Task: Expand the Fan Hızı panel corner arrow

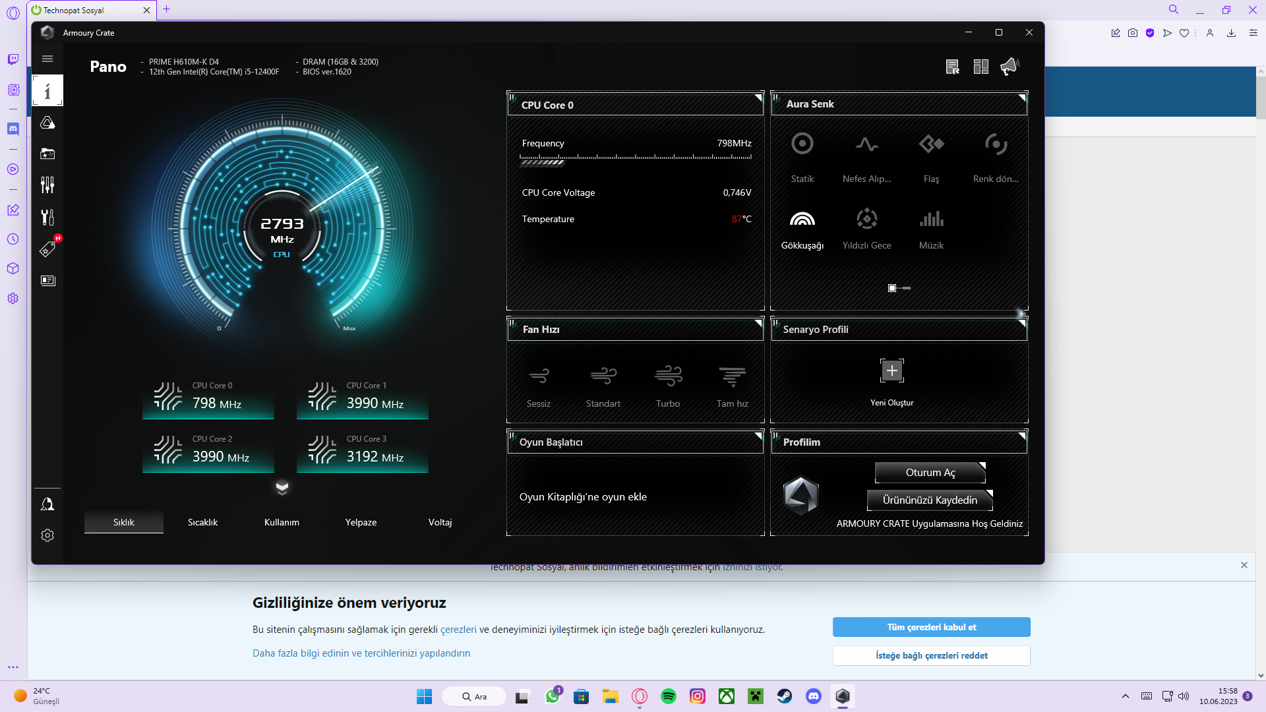Action: click(758, 323)
